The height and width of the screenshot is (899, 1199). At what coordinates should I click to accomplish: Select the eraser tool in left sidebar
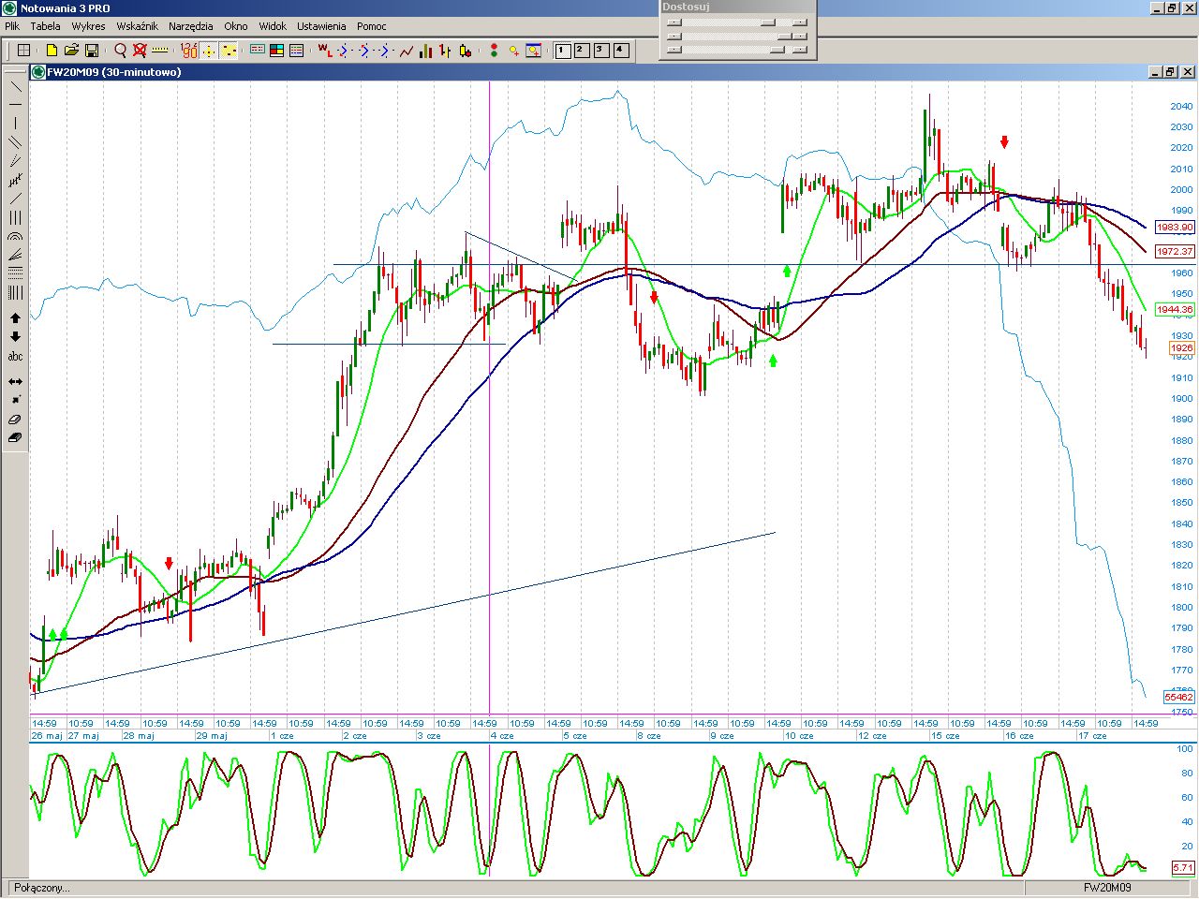coord(15,420)
